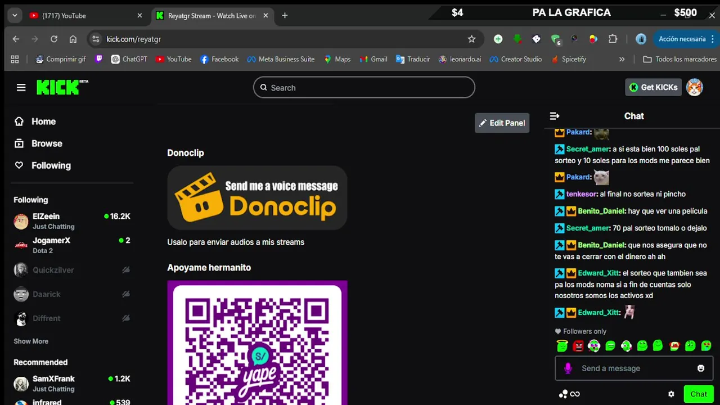
Task: Open offline Diffrent channel
Action: coord(72,318)
